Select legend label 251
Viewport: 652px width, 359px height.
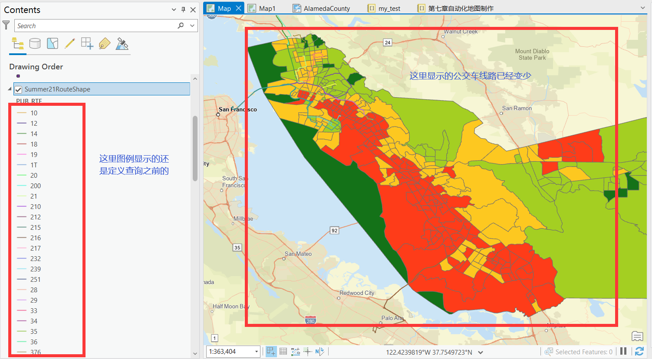(36, 279)
